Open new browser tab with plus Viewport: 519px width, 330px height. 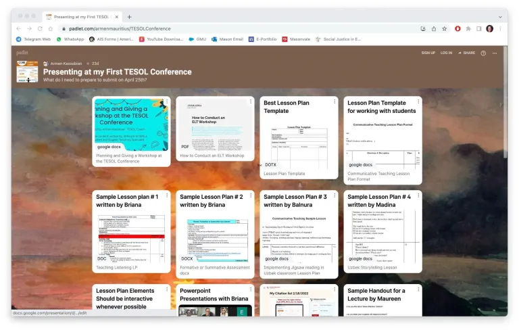click(x=130, y=17)
